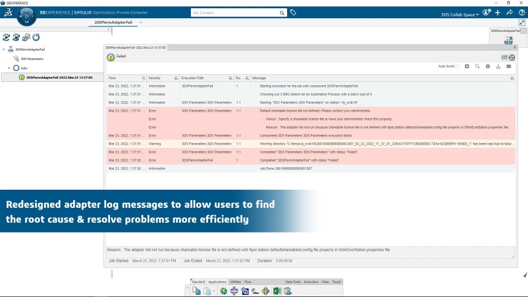Switch to the Flow toolbar tab
The width and height of the screenshot is (528, 297).
(x=248, y=282)
